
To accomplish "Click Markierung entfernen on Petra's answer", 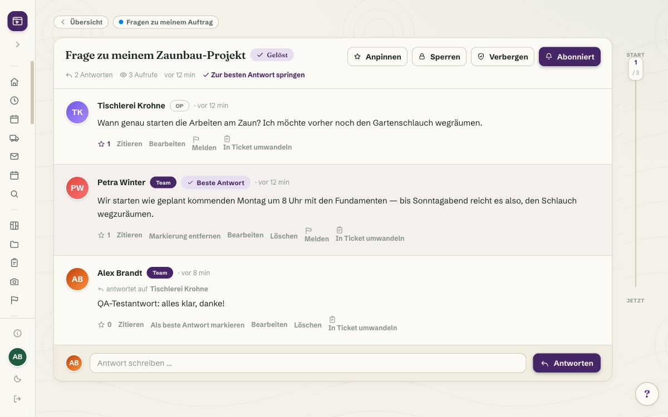I will coord(185,236).
